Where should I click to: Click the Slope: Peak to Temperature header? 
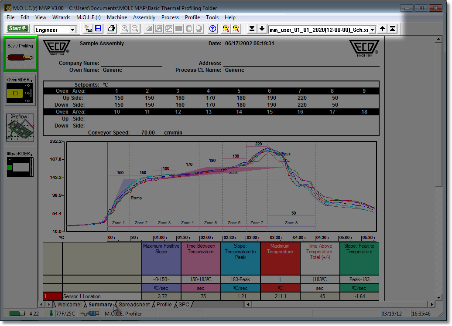click(x=359, y=259)
